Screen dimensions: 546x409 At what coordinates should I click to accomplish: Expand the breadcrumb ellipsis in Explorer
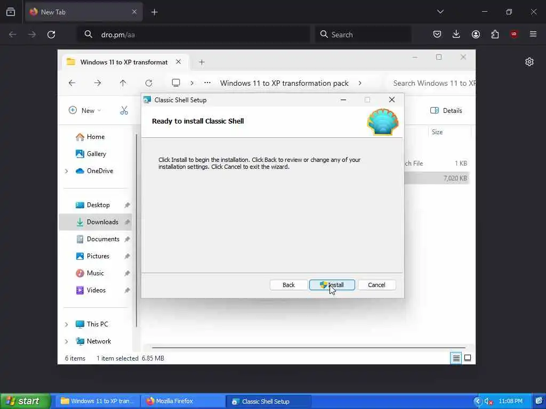[207, 83]
